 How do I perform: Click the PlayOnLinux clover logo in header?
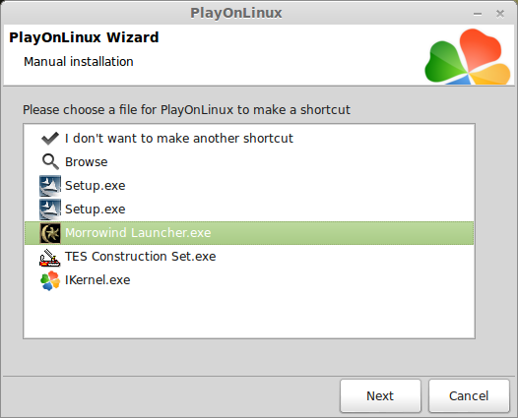(x=468, y=56)
